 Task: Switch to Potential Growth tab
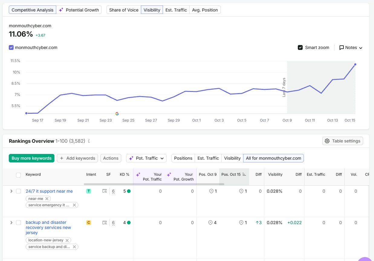[x=79, y=10]
